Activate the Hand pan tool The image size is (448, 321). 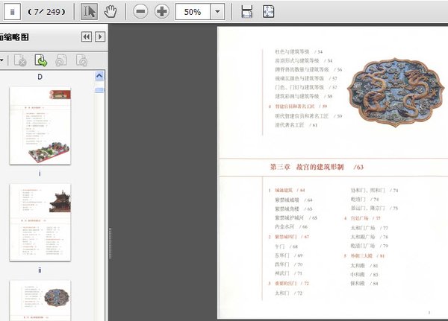pos(111,12)
